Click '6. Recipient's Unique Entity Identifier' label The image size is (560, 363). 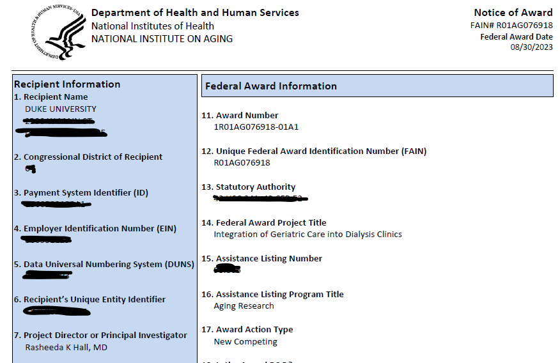(x=89, y=300)
